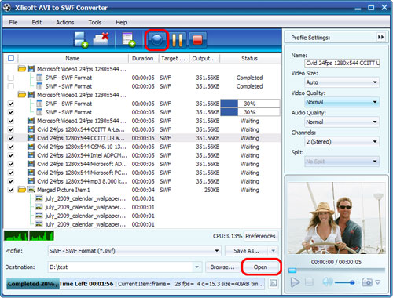Viewport: 393px width, 298px height.
Task: Select the last july_2009_calendar_wallpaper picture item
Action: point(85,224)
